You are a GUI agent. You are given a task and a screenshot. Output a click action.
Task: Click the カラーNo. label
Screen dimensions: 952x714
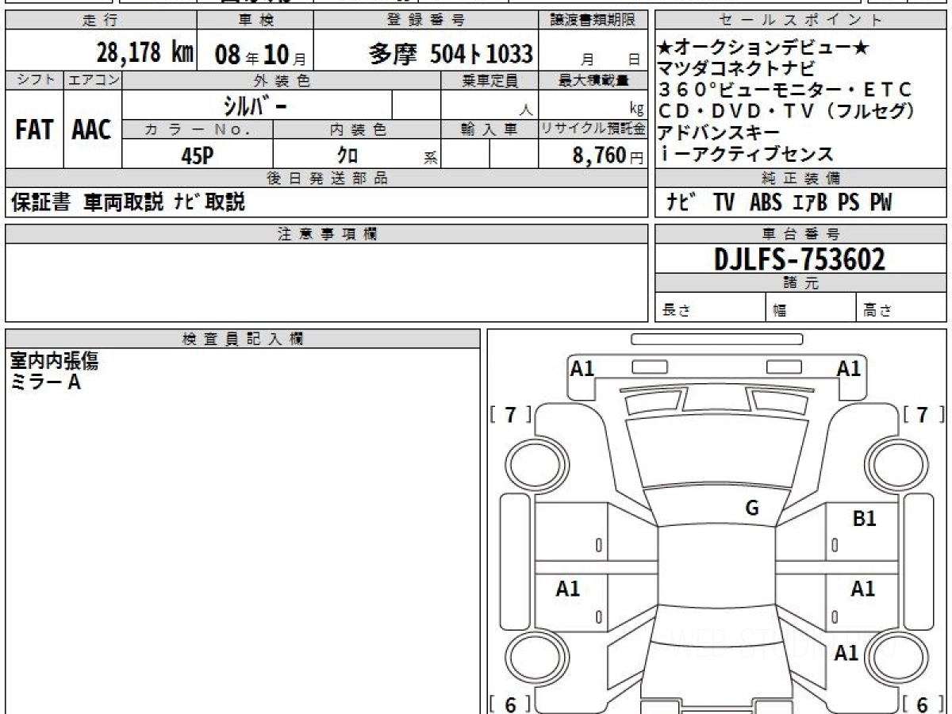pos(198,129)
